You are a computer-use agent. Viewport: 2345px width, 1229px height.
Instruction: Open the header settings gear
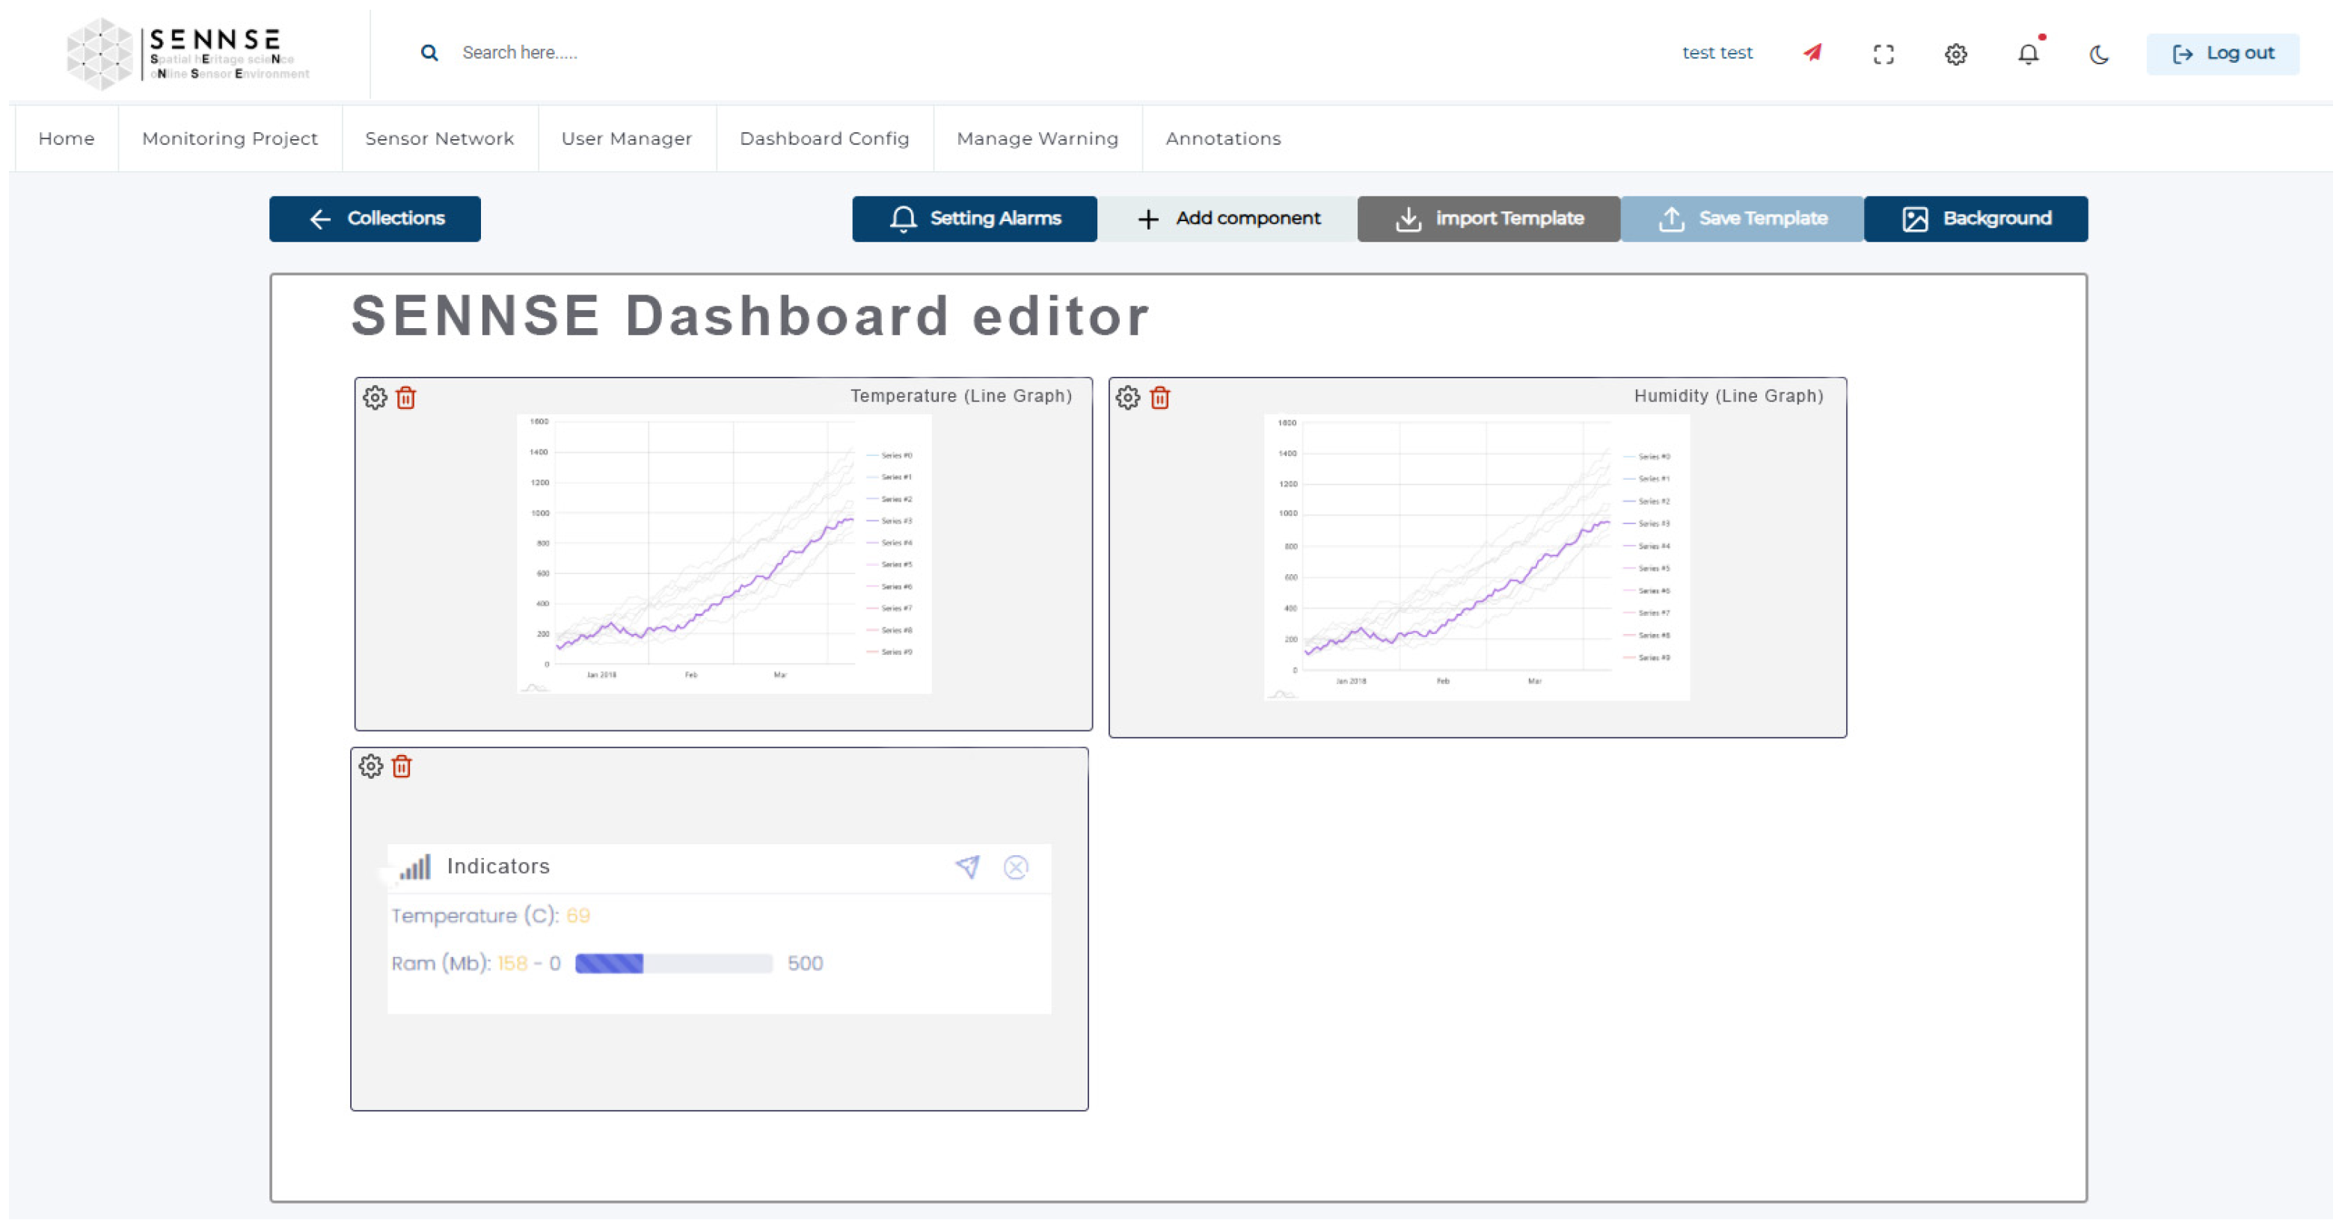[x=1955, y=54]
